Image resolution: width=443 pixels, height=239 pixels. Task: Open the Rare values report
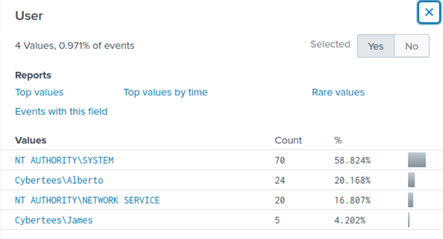[338, 92]
